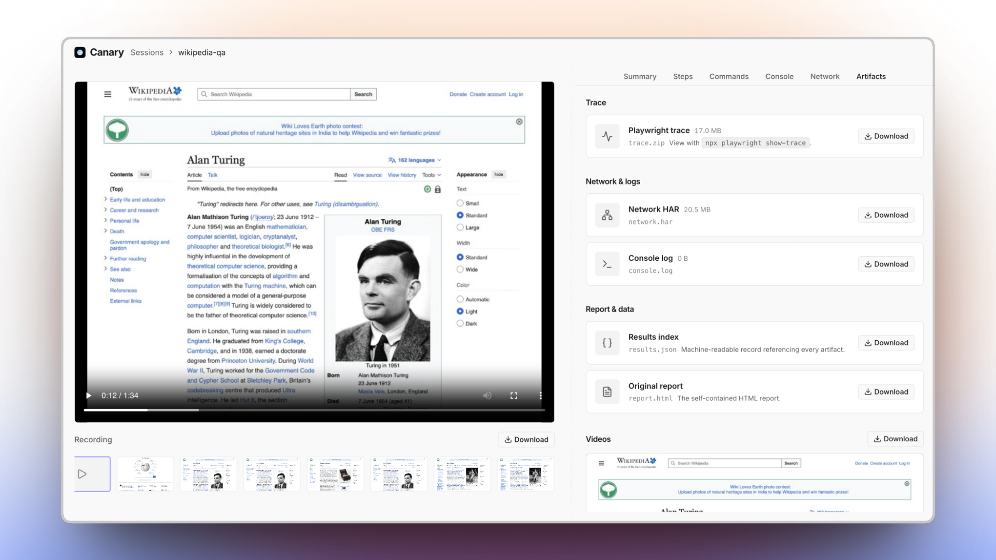
Task: Open video more options menu
Action: [541, 396]
